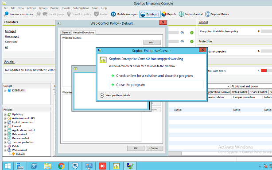The image size is (272, 170).
Task: Switch to the Device Control tab
Action: coord(258,92)
